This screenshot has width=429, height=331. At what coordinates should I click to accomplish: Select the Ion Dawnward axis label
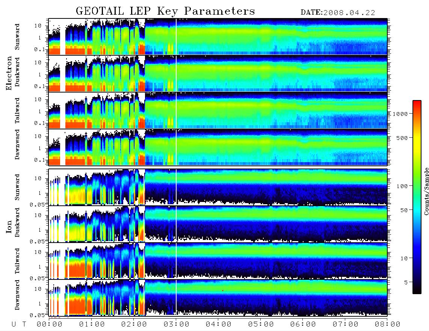click(x=17, y=295)
